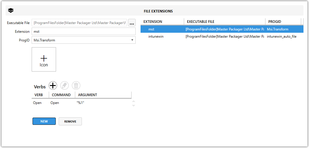The width and height of the screenshot is (309, 148).
Task: Click the VERB column header
Action: [x=40, y=95]
